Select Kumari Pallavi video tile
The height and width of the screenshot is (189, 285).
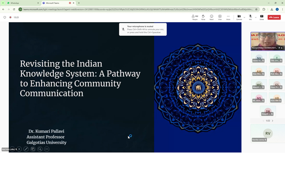pyautogui.click(x=268, y=41)
